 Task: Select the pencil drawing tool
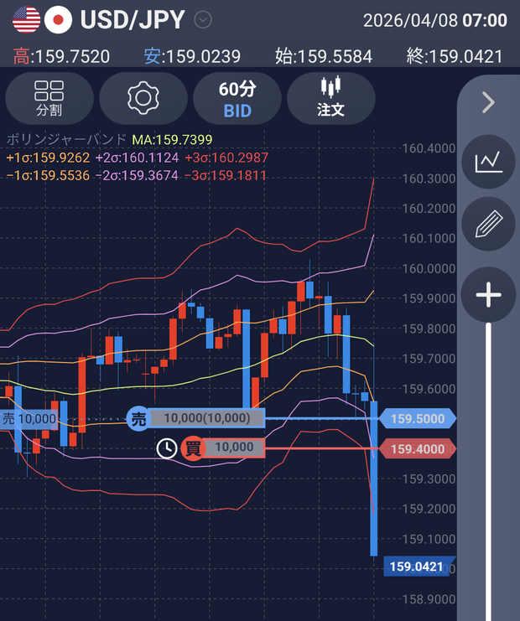tap(489, 224)
